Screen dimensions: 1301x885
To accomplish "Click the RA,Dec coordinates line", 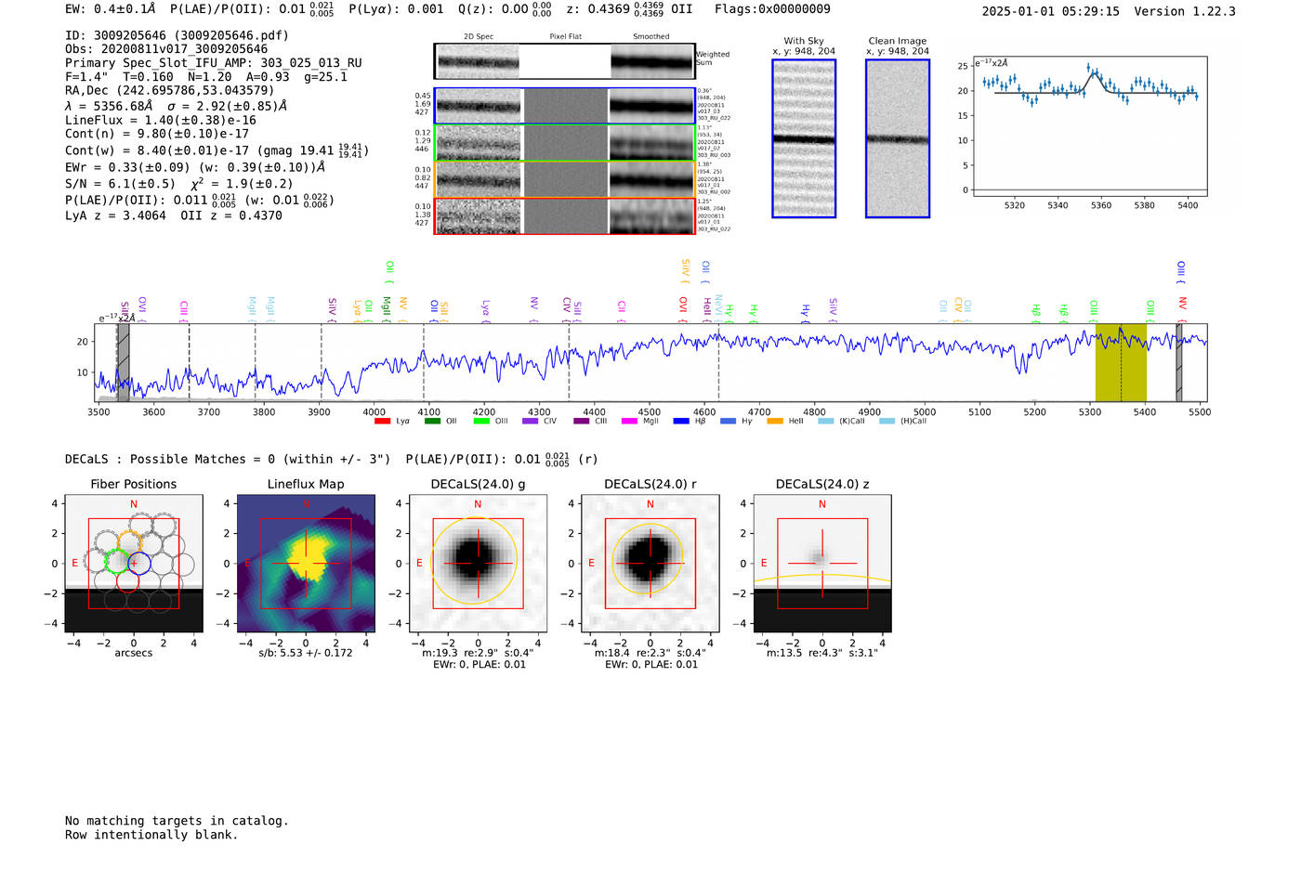I will tap(170, 90).
